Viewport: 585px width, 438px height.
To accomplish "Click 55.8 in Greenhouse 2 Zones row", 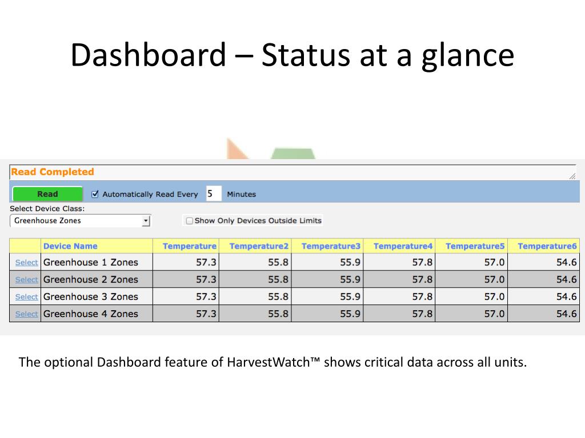I will pos(278,279).
